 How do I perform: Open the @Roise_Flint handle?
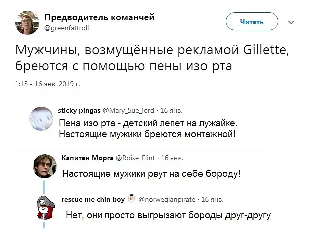(135, 158)
